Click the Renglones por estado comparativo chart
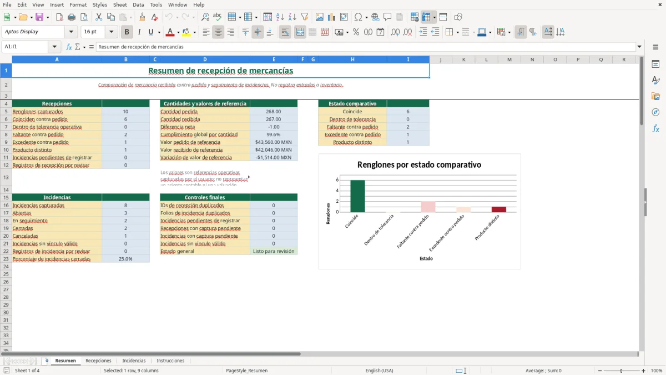This screenshot has height=375, width=666. coord(420,212)
